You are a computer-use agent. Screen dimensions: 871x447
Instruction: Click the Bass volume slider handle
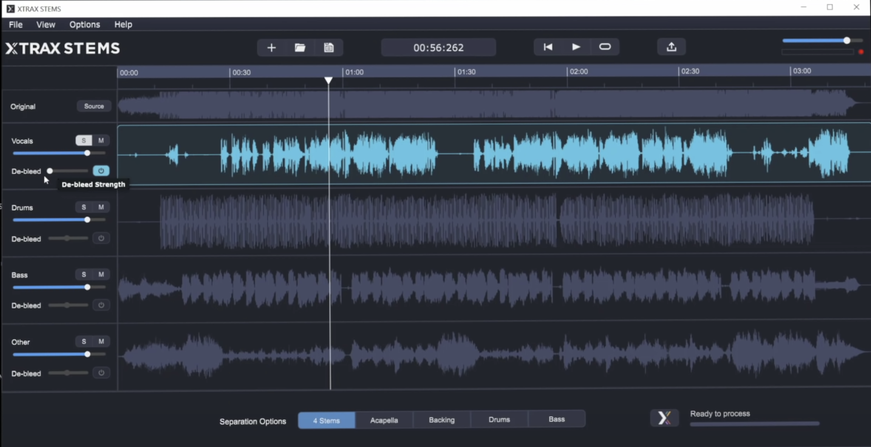pos(87,287)
